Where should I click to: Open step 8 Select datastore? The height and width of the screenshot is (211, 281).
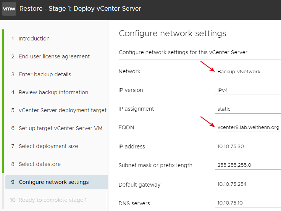coord(36,164)
